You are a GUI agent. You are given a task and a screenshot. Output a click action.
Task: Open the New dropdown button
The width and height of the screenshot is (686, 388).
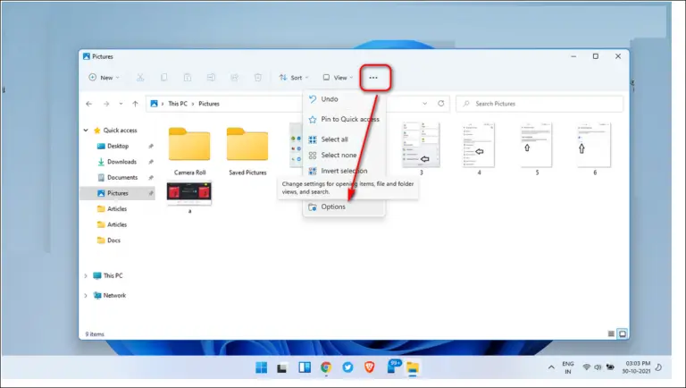[x=105, y=78]
